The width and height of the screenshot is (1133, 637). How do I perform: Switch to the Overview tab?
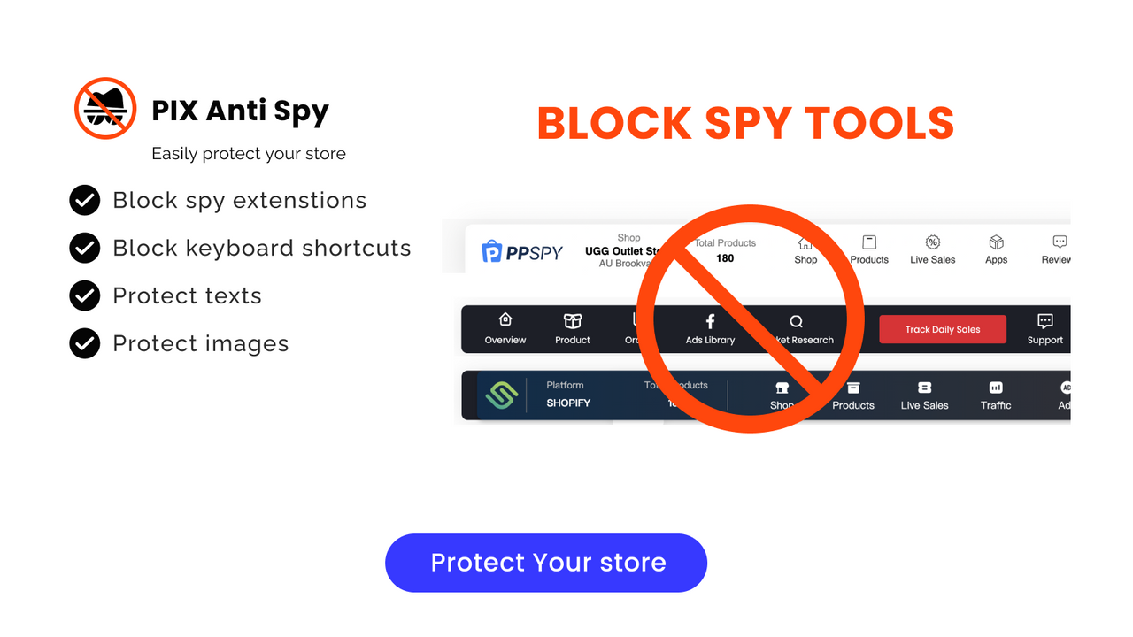coord(505,328)
